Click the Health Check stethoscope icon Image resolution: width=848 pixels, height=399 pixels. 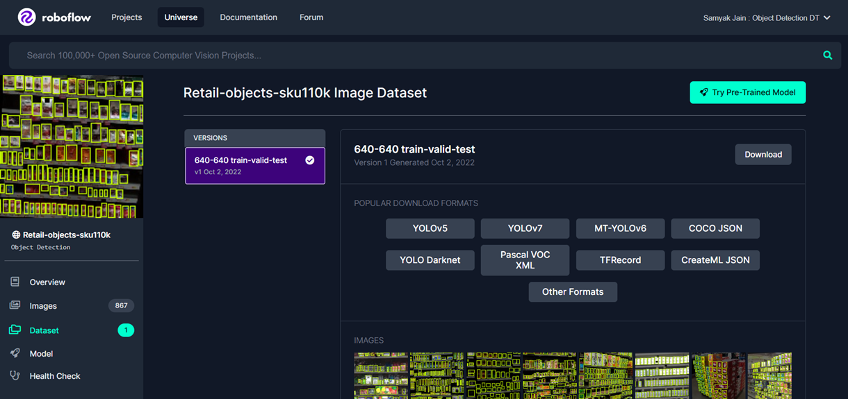pos(15,375)
